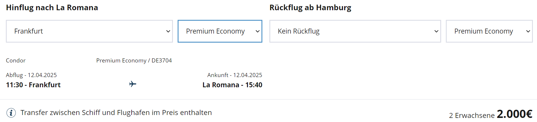Select the La Romana - 15:40 arrival time
The image size is (537, 122).
pos(232,85)
